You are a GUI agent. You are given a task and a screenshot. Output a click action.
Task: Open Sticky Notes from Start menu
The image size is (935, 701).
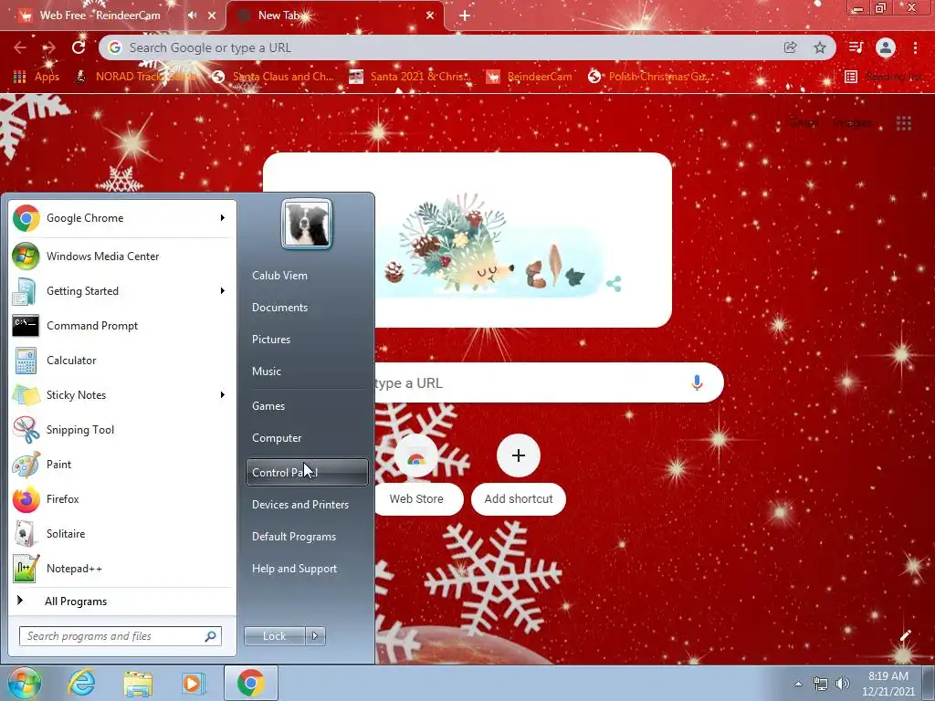click(x=120, y=394)
